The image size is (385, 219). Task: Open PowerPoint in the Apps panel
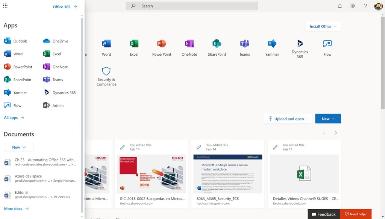point(18,67)
